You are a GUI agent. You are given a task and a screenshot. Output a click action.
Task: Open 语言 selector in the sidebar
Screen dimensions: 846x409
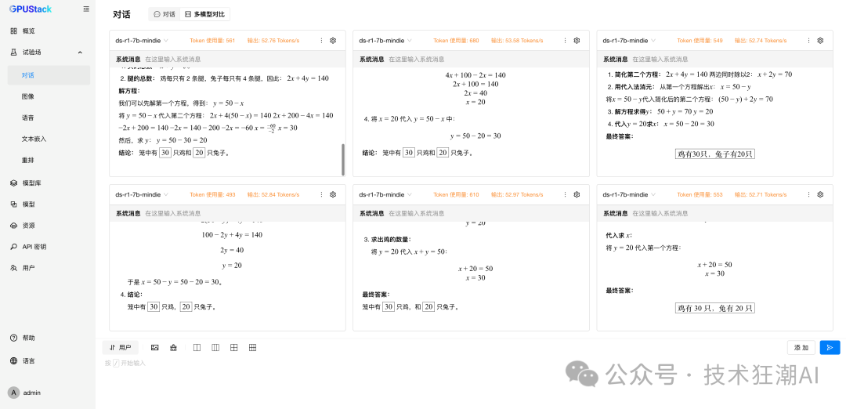49,361
